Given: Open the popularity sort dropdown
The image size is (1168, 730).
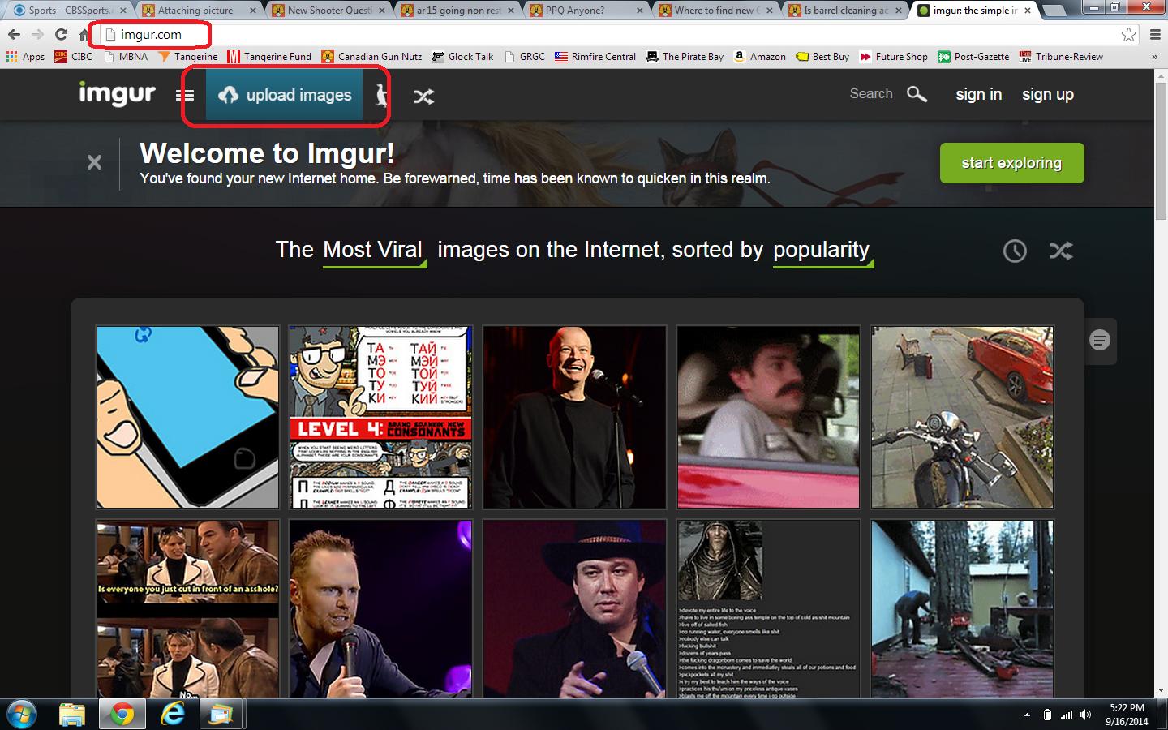Looking at the screenshot, I should (822, 251).
